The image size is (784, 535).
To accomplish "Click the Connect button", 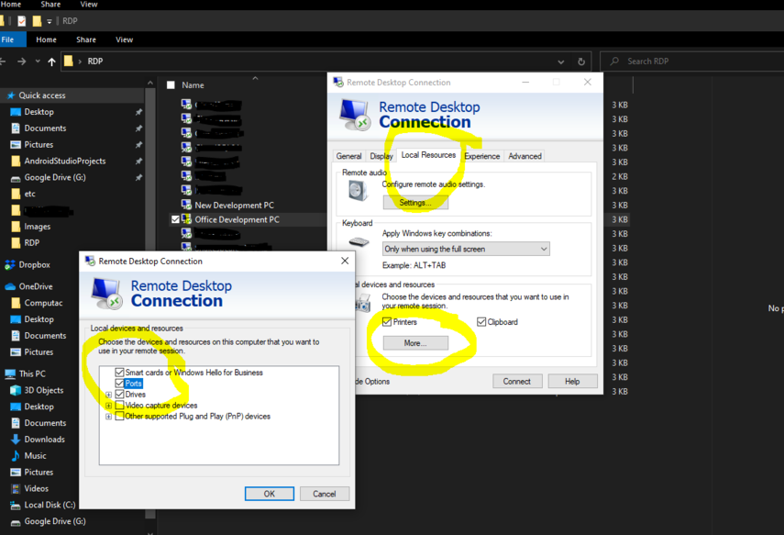I will pos(517,382).
